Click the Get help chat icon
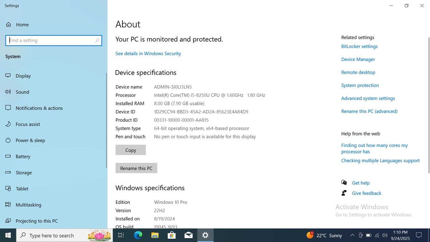 [344, 183]
